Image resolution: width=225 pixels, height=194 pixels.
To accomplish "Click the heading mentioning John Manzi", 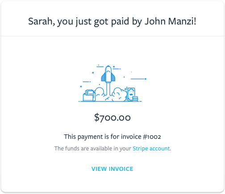I will [112, 21].
